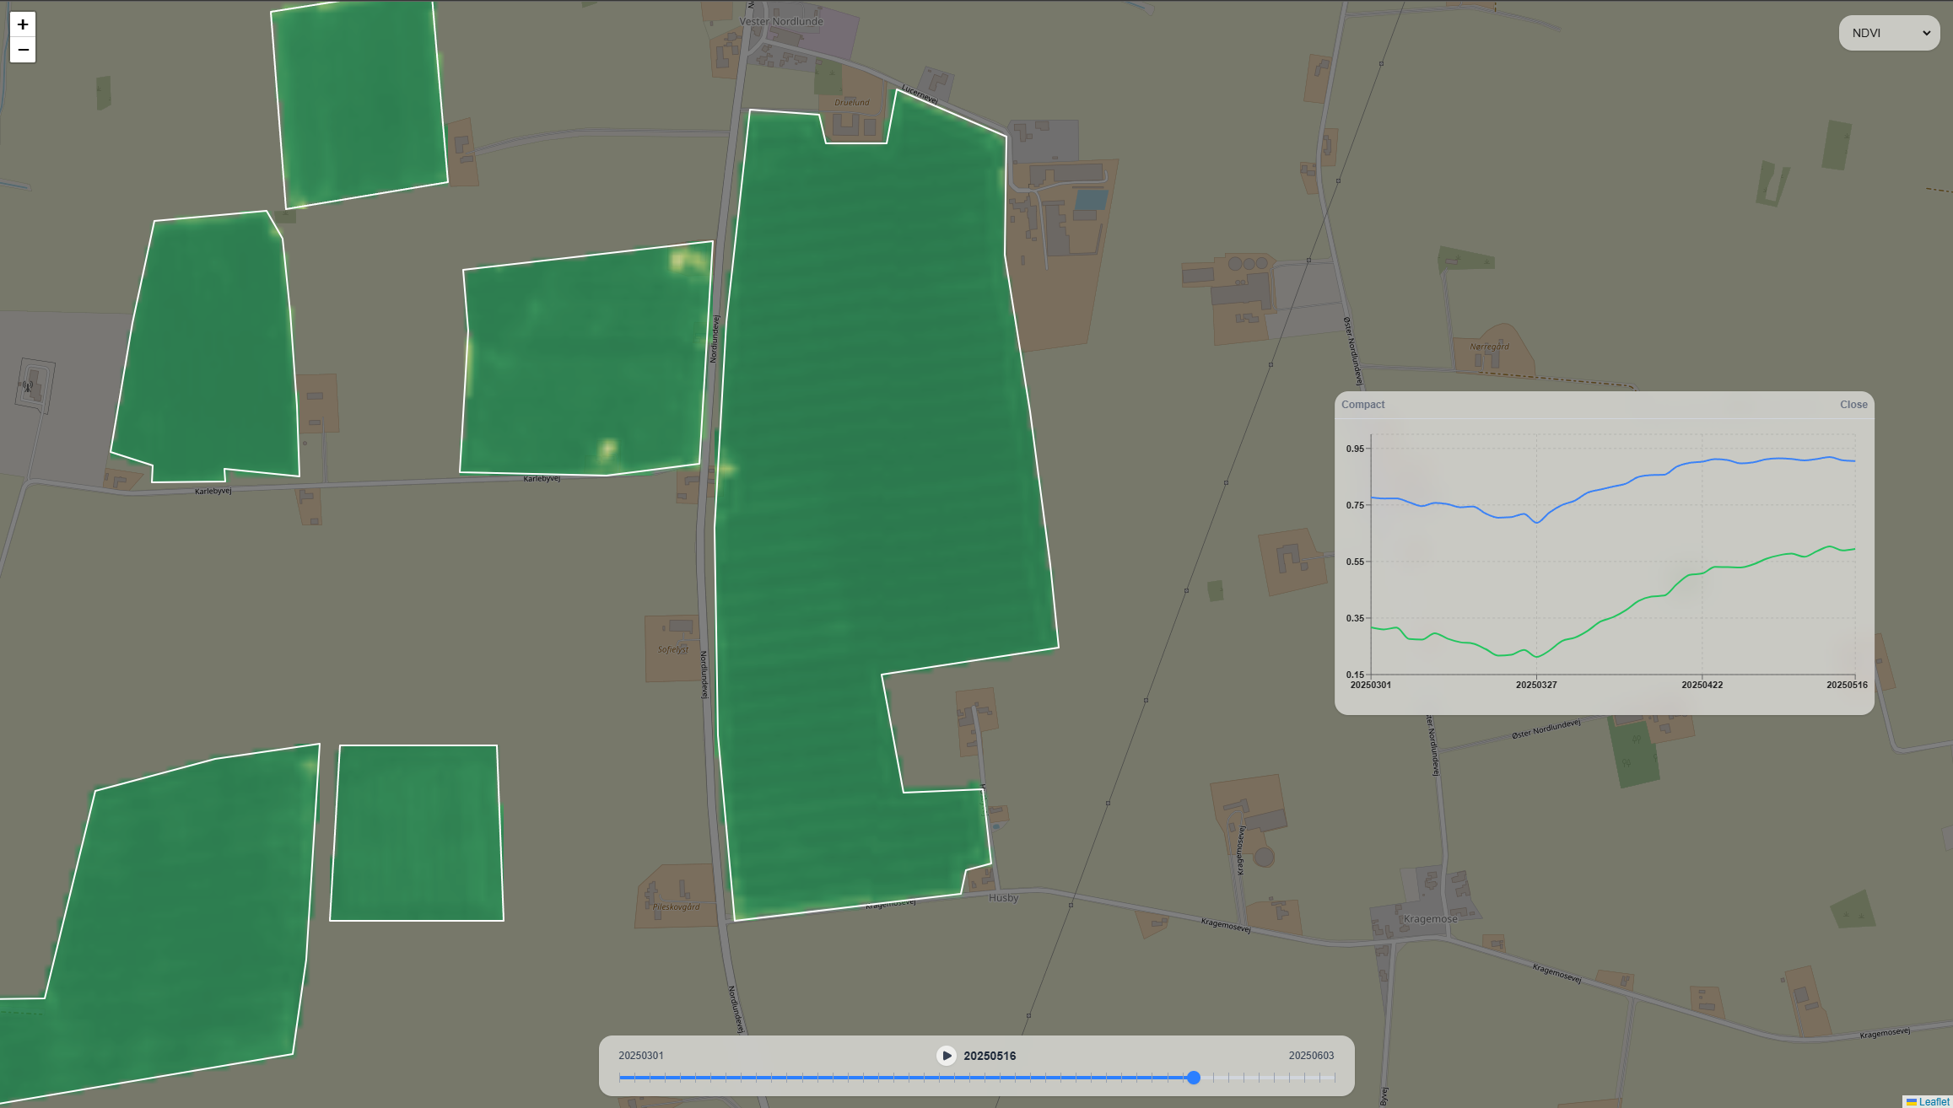Viewport: 1953px width, 1108px height.
Task: Click the end date 20250603 on the timeline
Action: pyautogui.click(x=1310, y=1054)
